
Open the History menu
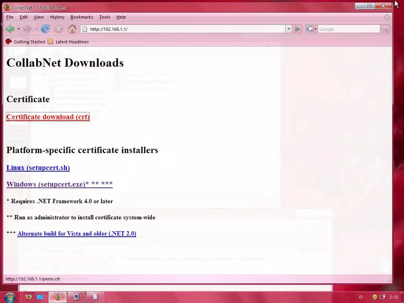point(57,17)
